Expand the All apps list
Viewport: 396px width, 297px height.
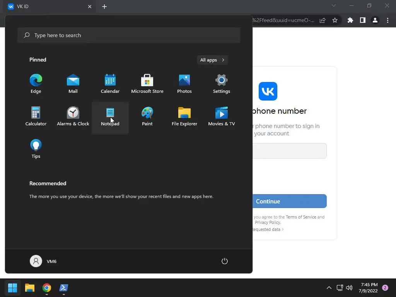click(x=212, y=60)
